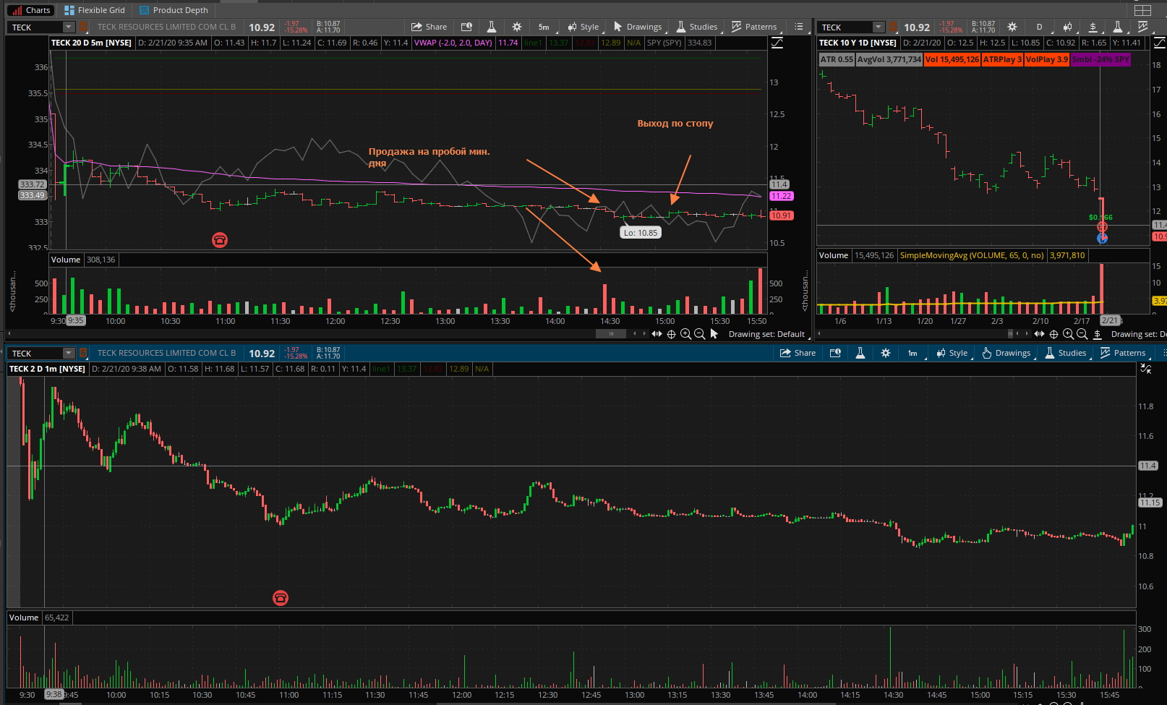The image size is (1167, 705).
Task: Click the scroll left arrow below the 5m chart
Action: click(635, 334)
